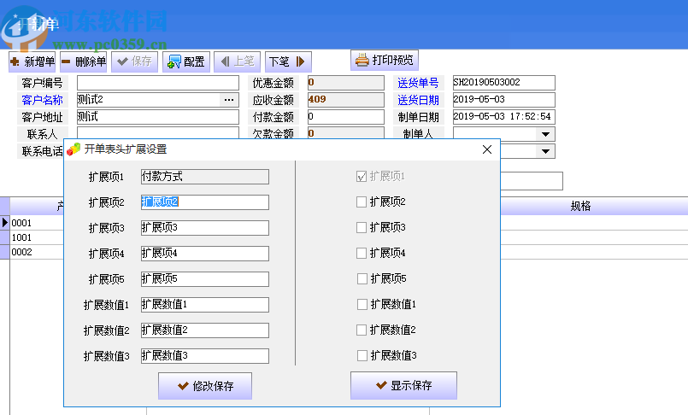This screenshot has width=688, height=415.
Task: Click the 扩展项1 input showing 付款方式
Action: [205, 177]
